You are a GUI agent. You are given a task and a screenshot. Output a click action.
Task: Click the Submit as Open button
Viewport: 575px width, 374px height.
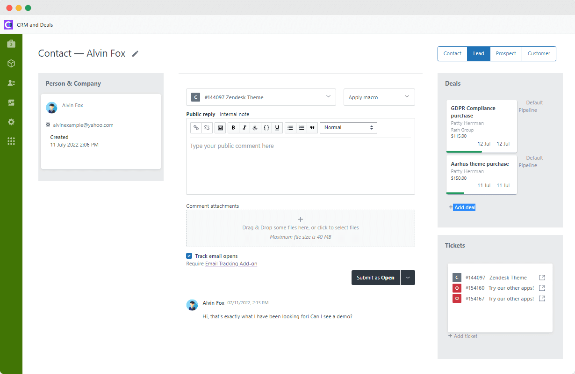(x=375, y=277)
